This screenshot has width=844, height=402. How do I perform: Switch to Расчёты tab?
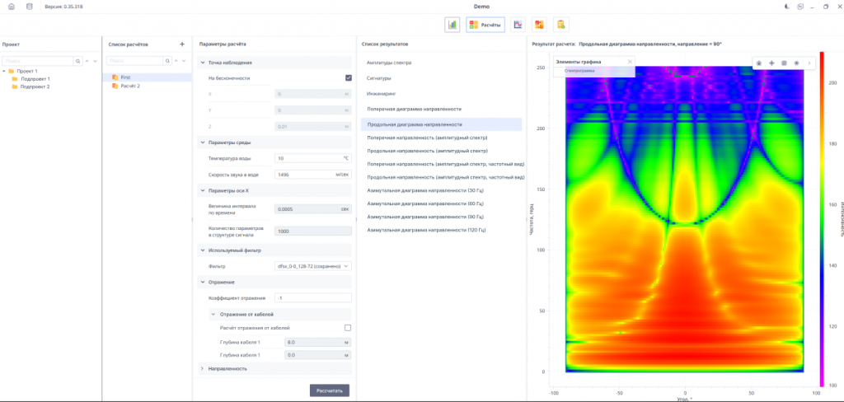pyautogui.click(x=485, y=24)
